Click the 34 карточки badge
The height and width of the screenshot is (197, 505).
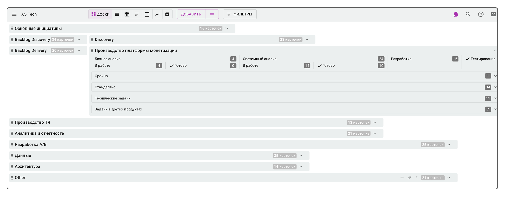(x=63, y=40)
